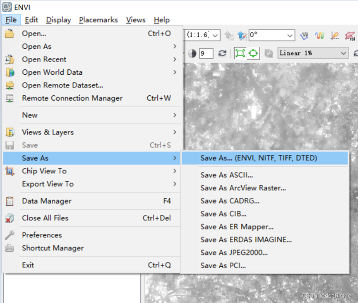Select Save As ASCII...
The image size is (358, 303).
(x=264, y=175)
